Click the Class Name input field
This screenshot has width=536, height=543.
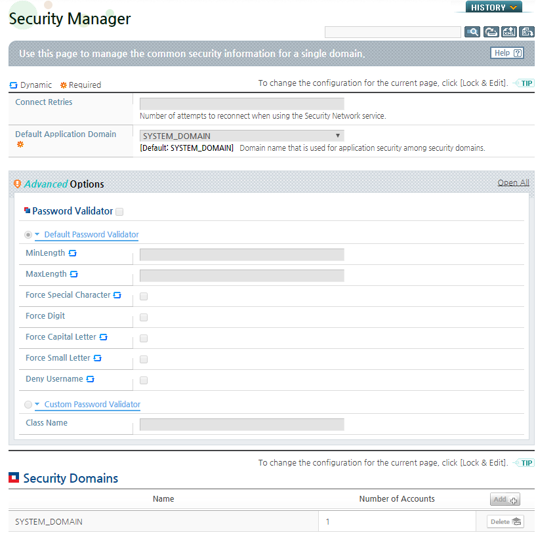(242, 424)
